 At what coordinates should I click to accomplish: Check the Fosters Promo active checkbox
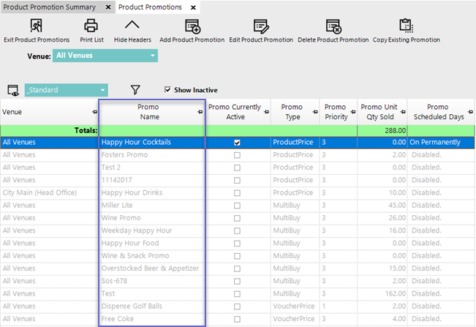point(237,155)
